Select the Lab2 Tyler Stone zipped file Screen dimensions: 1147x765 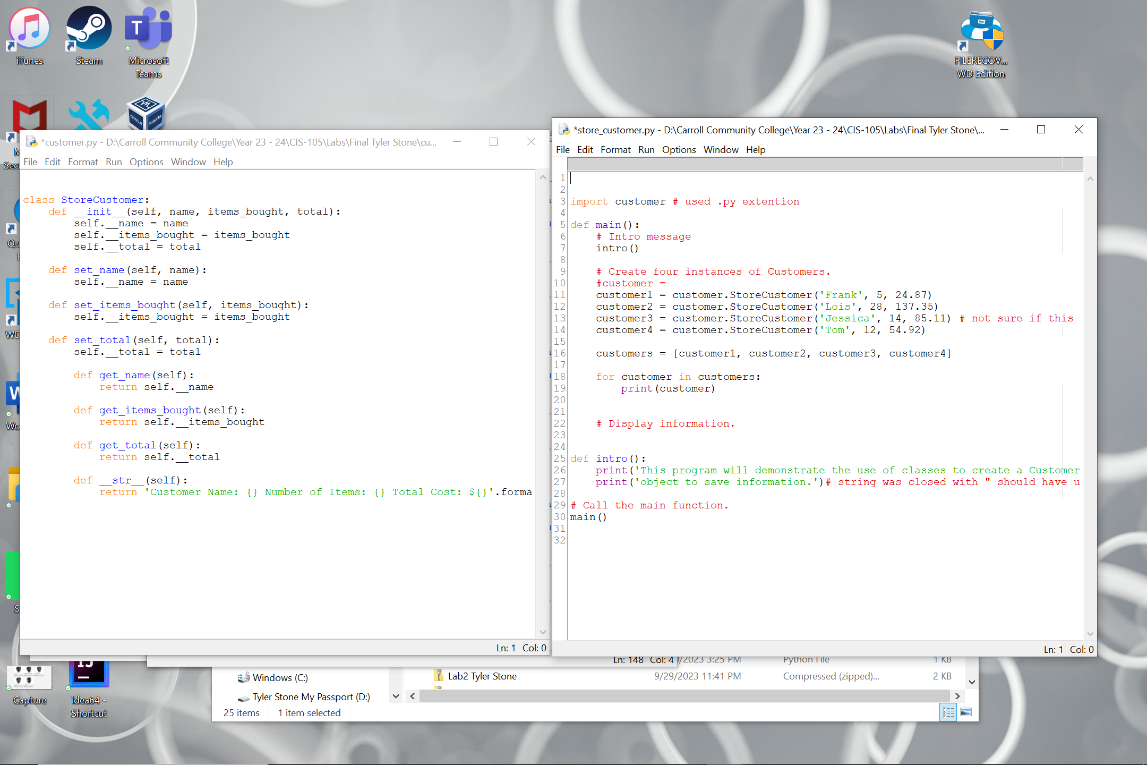tap(482, 676)
